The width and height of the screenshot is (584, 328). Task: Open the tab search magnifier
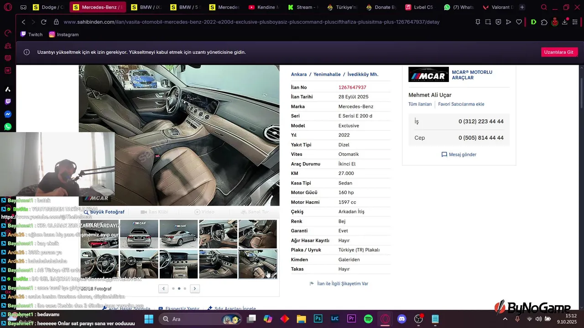tap(544, 7)
